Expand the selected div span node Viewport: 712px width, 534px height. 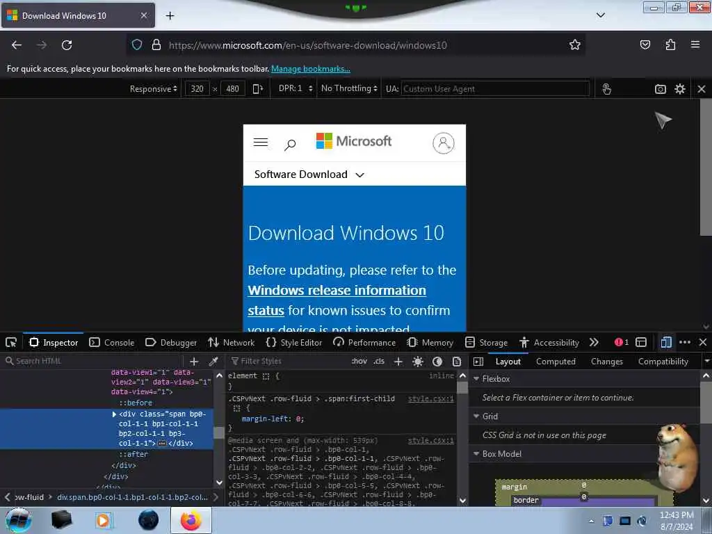[114, 414]
